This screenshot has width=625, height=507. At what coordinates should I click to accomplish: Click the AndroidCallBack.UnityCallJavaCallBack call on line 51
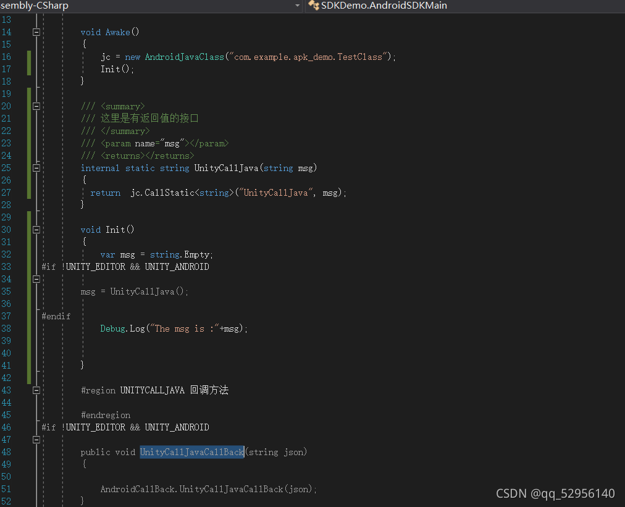point(209,490)
